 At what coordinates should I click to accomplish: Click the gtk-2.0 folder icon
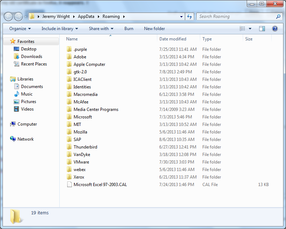(x=69, y=72)
